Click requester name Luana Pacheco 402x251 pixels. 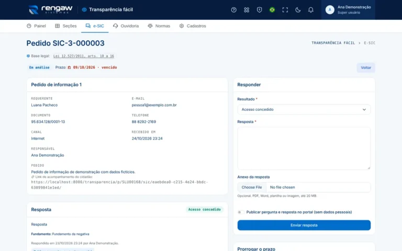pos(44,105)
